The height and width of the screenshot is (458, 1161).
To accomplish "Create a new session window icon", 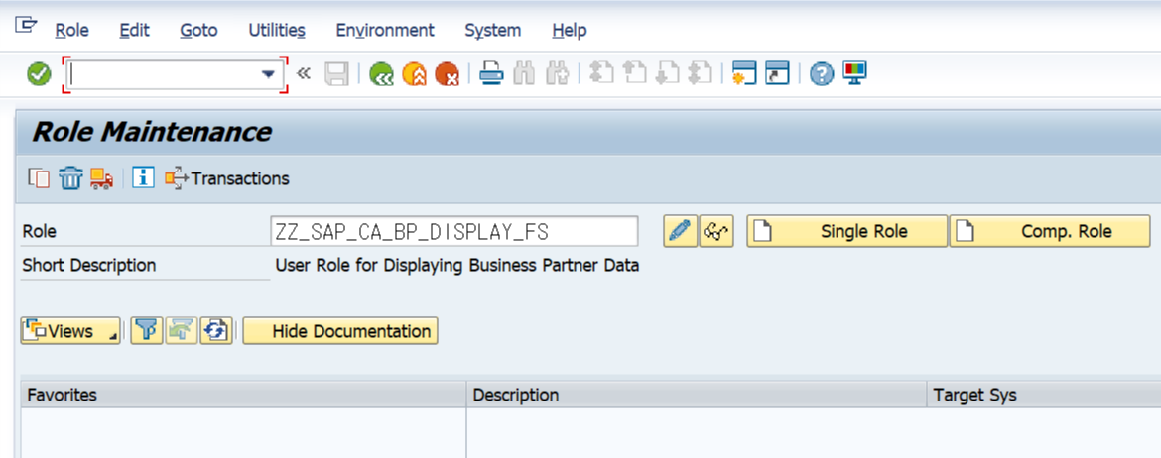I will tap(744, 74).
